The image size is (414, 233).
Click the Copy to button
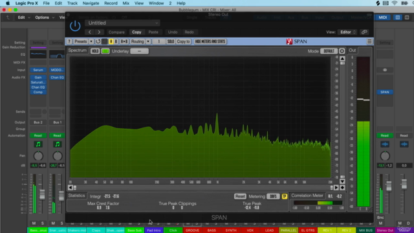point(183,41)
